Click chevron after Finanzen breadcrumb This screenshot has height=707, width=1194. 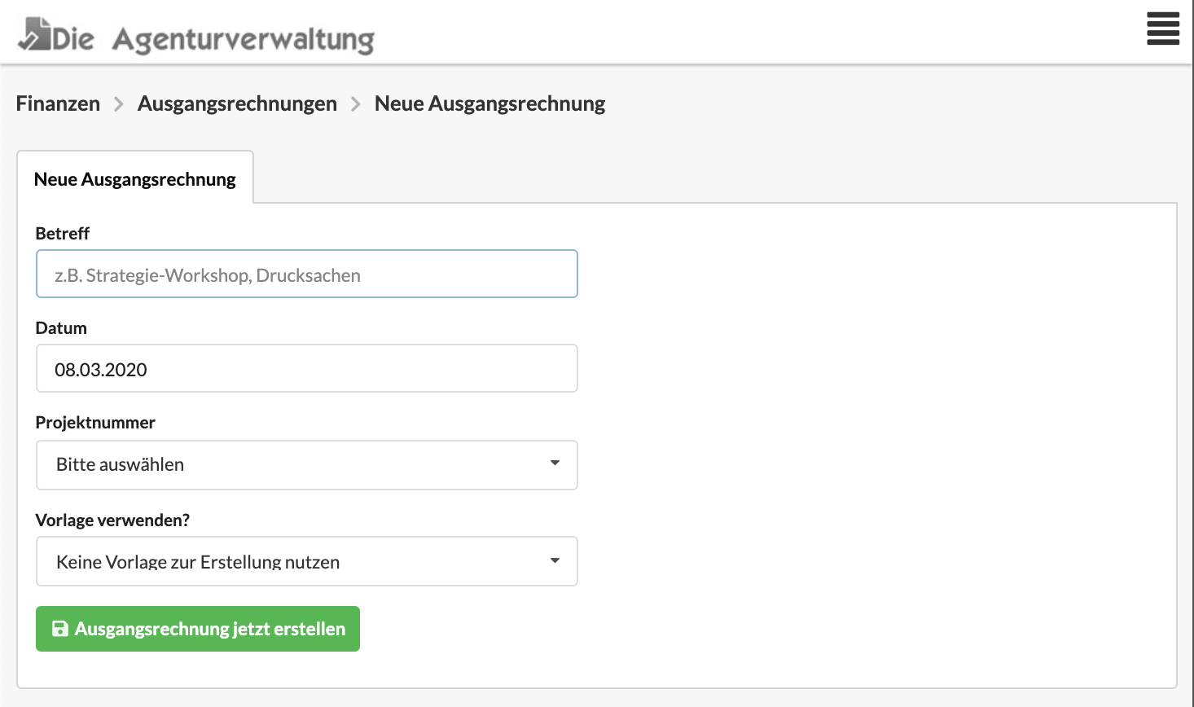119,104
